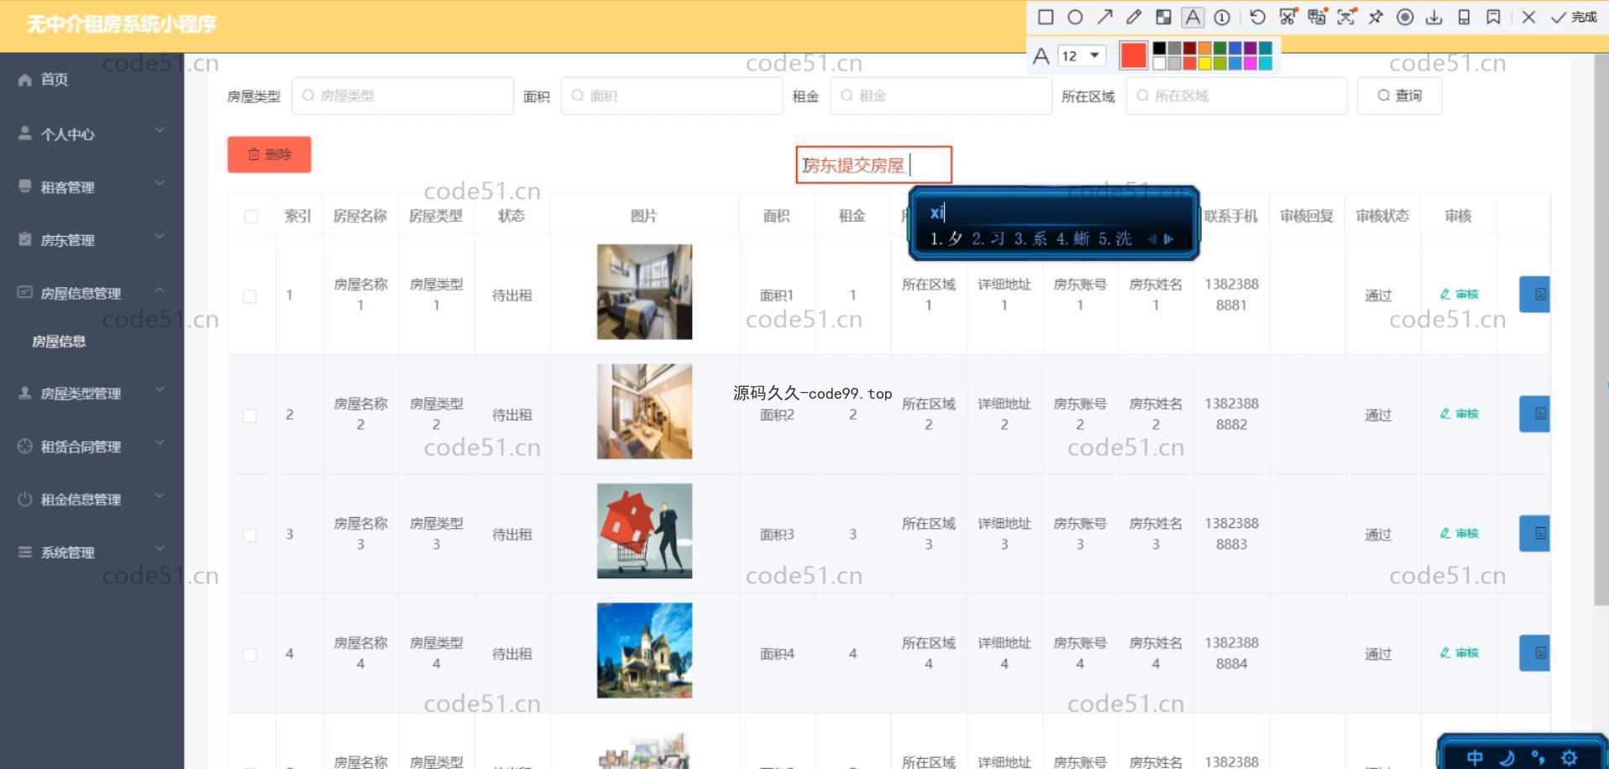Select the pencil drawing tool
The image size is (1609, 769).
tap(1134, 17)
